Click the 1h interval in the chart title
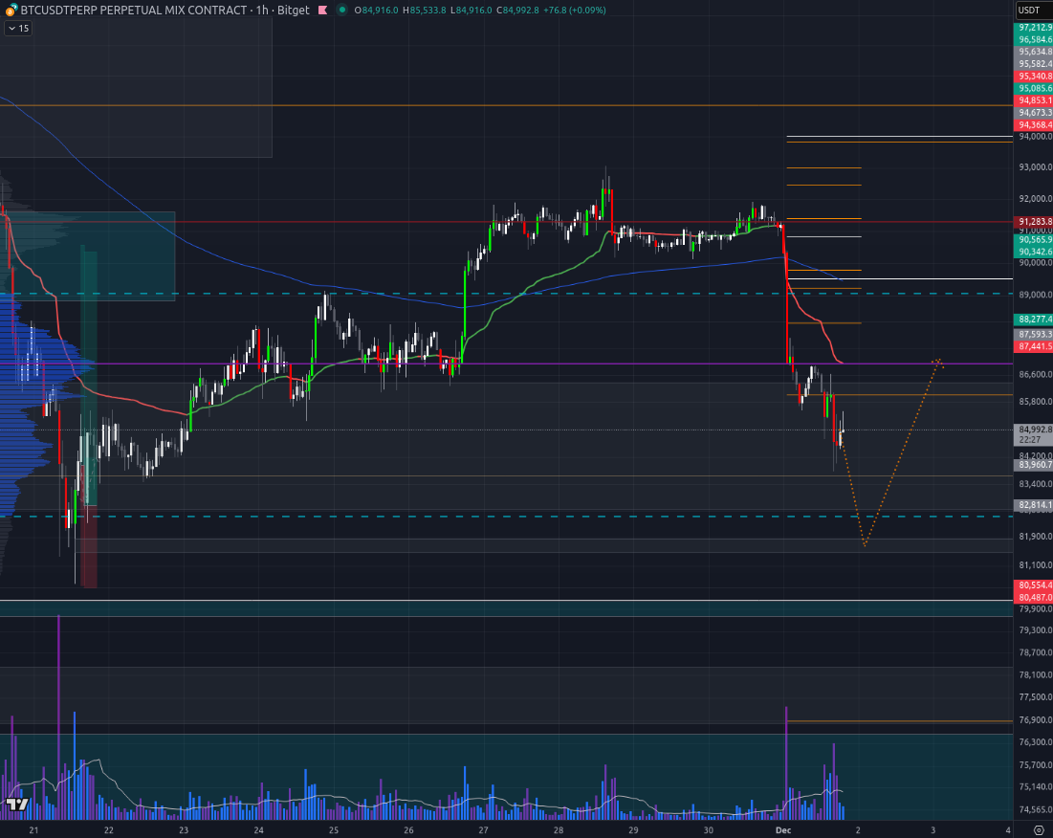The width and height of the screenshot is (1053, 838). [262, 10]
